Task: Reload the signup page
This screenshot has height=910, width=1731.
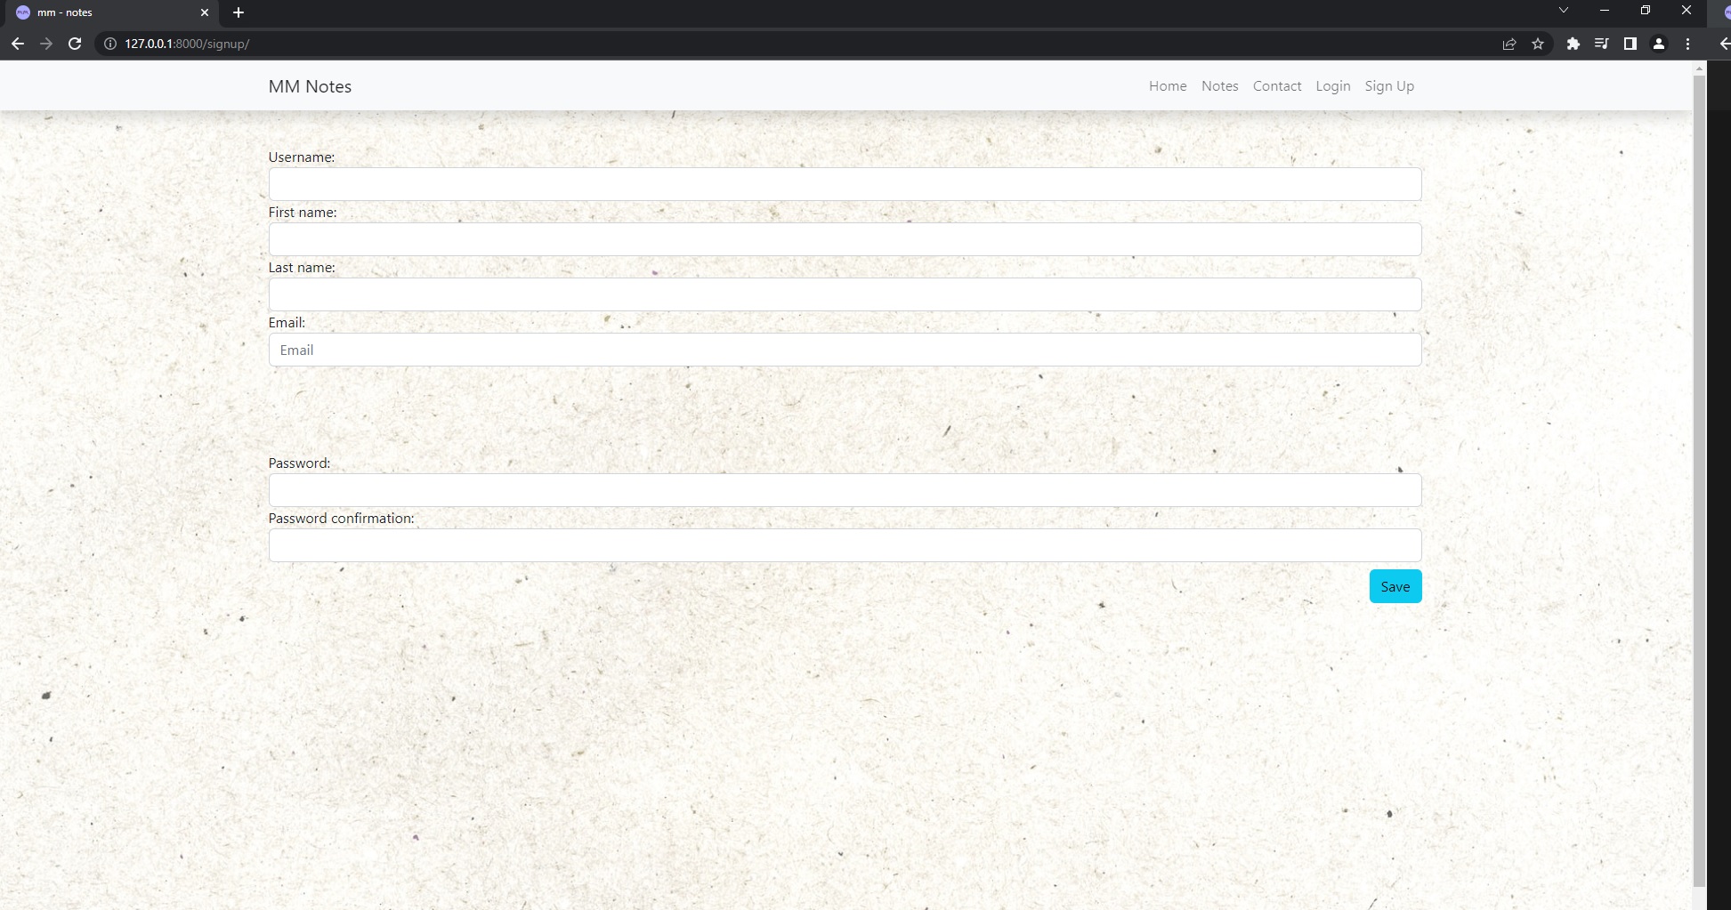Action: (x=75, y=44)
